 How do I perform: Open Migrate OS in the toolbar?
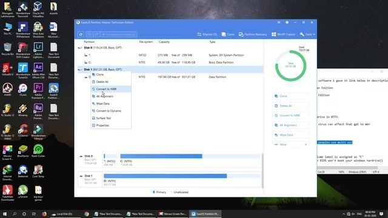tap(207, 35)
